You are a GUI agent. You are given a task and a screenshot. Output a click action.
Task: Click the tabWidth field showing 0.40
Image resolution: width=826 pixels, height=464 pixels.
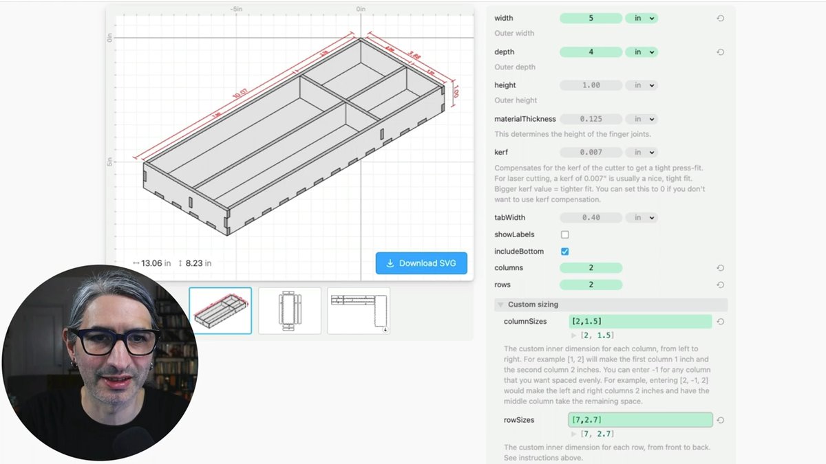(x=591, y=218)
